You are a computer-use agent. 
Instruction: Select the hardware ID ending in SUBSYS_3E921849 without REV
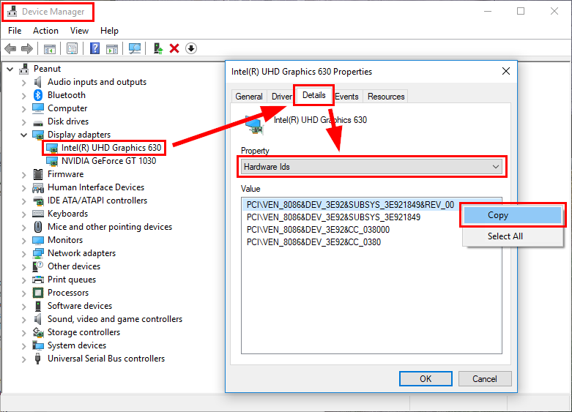tap(333, 217)
